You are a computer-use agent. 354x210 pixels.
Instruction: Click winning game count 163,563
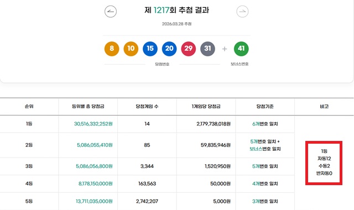tap(147, 183)
